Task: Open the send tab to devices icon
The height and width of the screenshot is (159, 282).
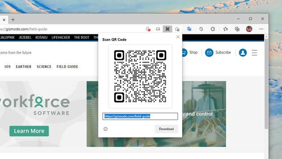Action: tap(158, 29)
